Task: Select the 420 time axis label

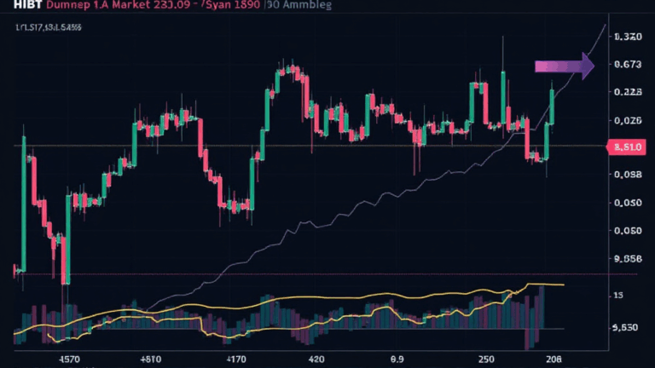Action: [x=316, y=359]
